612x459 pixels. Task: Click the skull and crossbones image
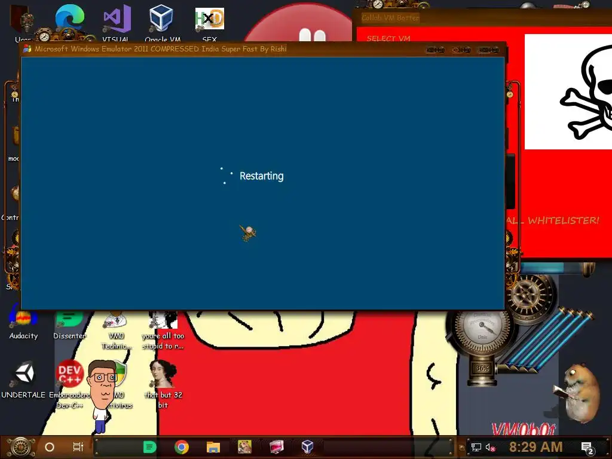click(568, 91)
